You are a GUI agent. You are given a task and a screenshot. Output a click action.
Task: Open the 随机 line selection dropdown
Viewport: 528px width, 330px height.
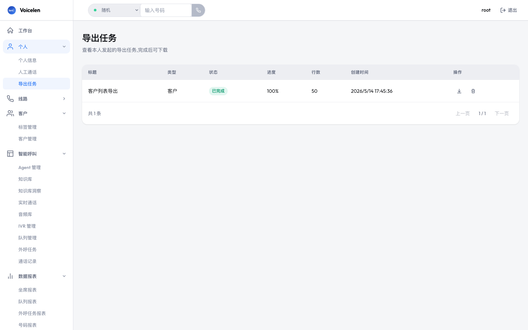pyautogui.click(x=114, y=10)
